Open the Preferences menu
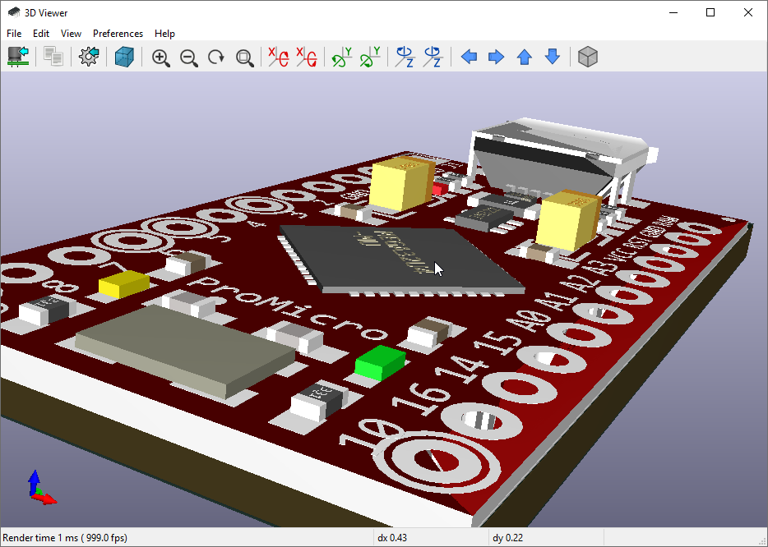The image size is (768, 547). (118, 34)
